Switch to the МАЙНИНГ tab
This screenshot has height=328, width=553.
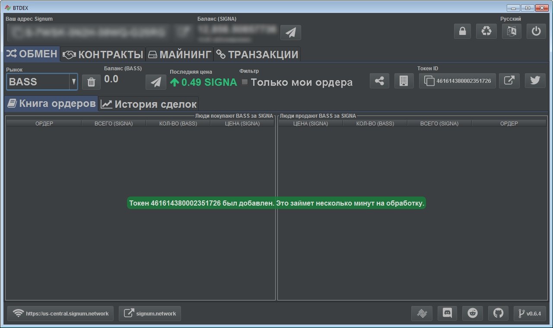click(x=180, y=54)
